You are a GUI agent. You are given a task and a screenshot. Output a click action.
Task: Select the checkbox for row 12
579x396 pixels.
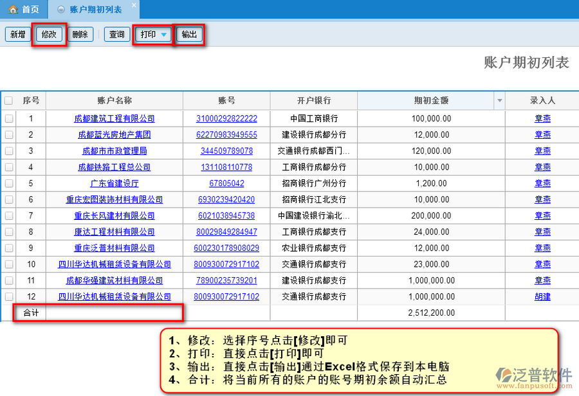pyautogui.click(x=8, y=296)
